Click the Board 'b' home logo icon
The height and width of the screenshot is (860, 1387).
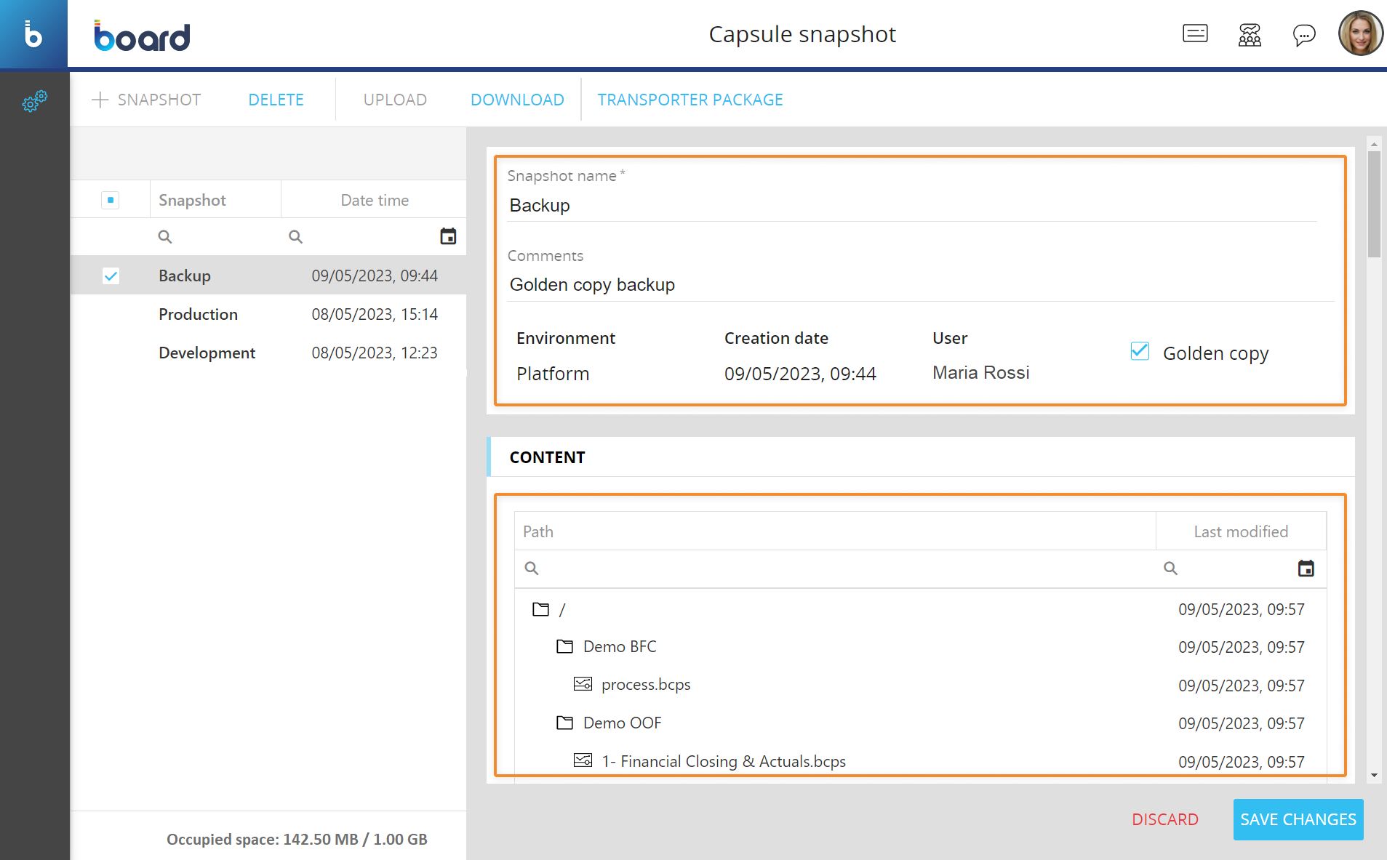[33, 34]
